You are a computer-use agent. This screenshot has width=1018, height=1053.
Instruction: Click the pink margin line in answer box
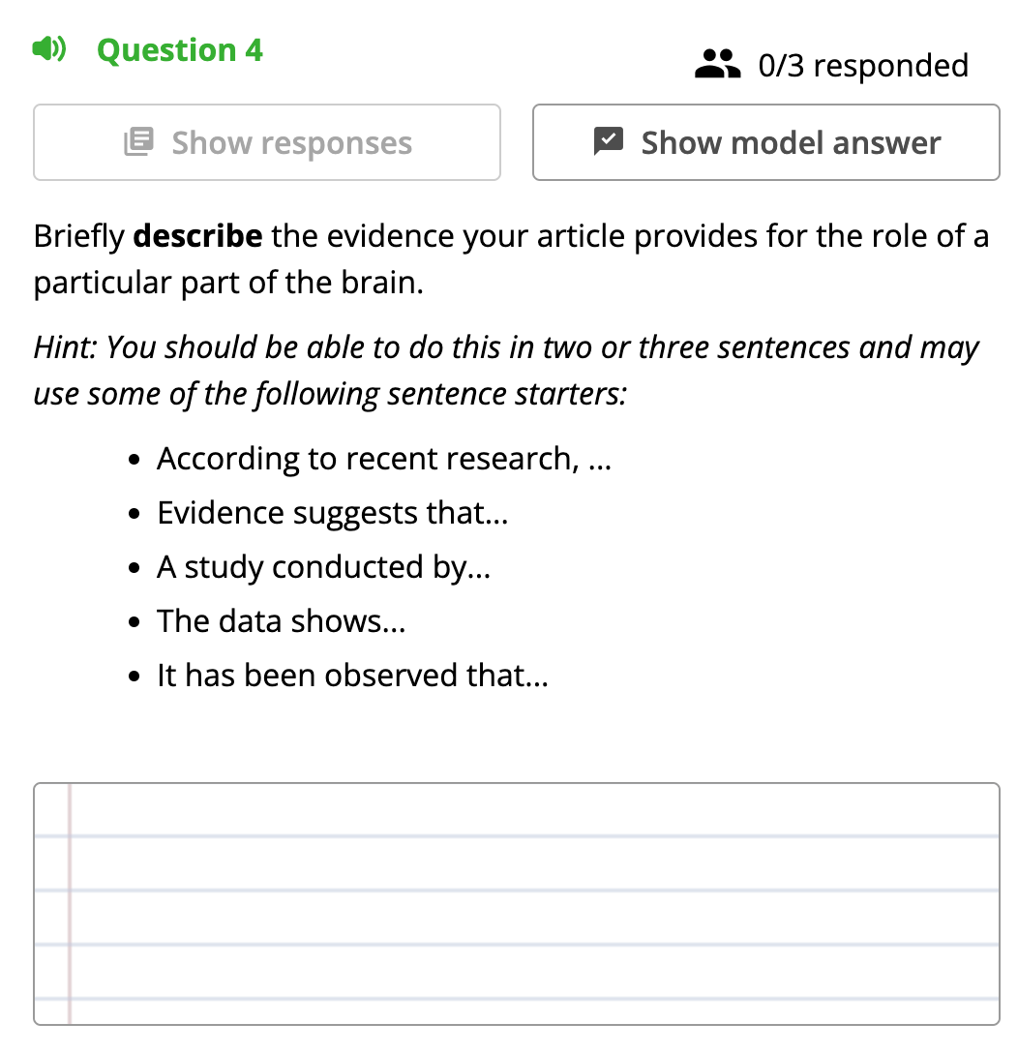tap(70, 903)
